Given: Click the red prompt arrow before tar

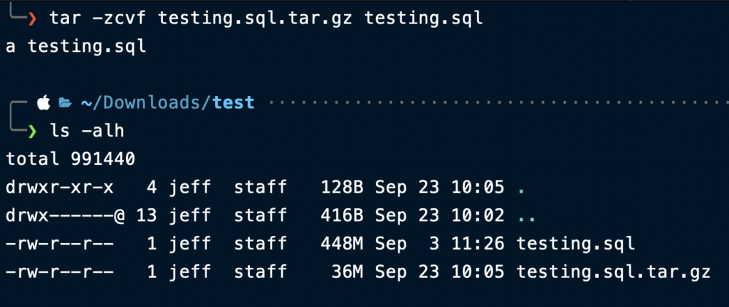Looking at the screenshot, I should coord(31,18).
